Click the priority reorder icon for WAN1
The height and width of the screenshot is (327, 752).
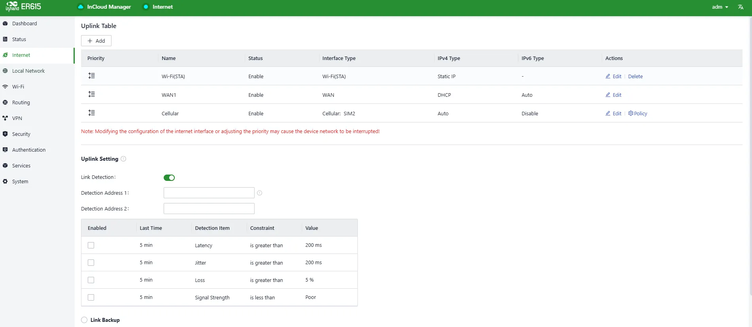91,94
